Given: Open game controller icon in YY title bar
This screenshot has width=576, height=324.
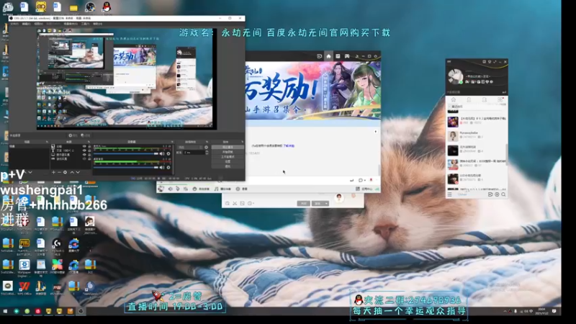Looking at the screenshot, I should coord(347,56).
